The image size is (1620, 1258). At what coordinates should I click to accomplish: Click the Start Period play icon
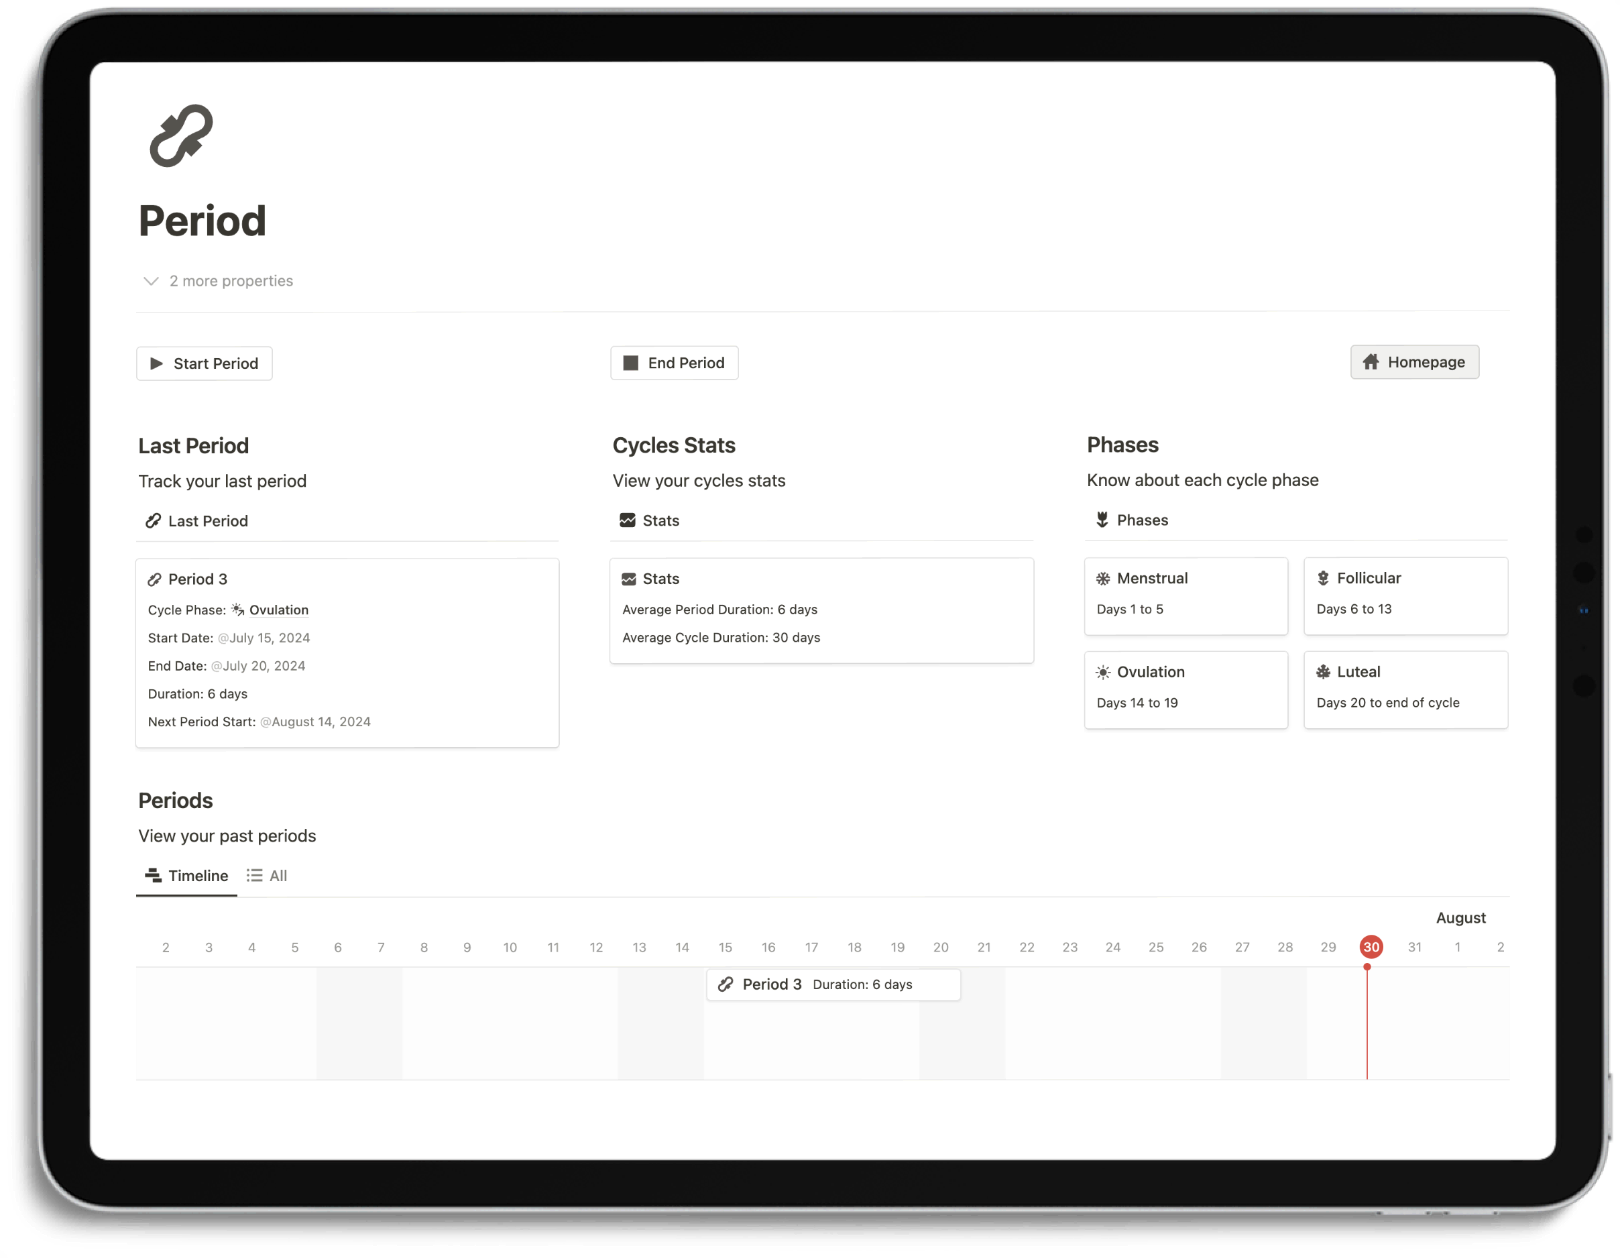coord(159,361)
